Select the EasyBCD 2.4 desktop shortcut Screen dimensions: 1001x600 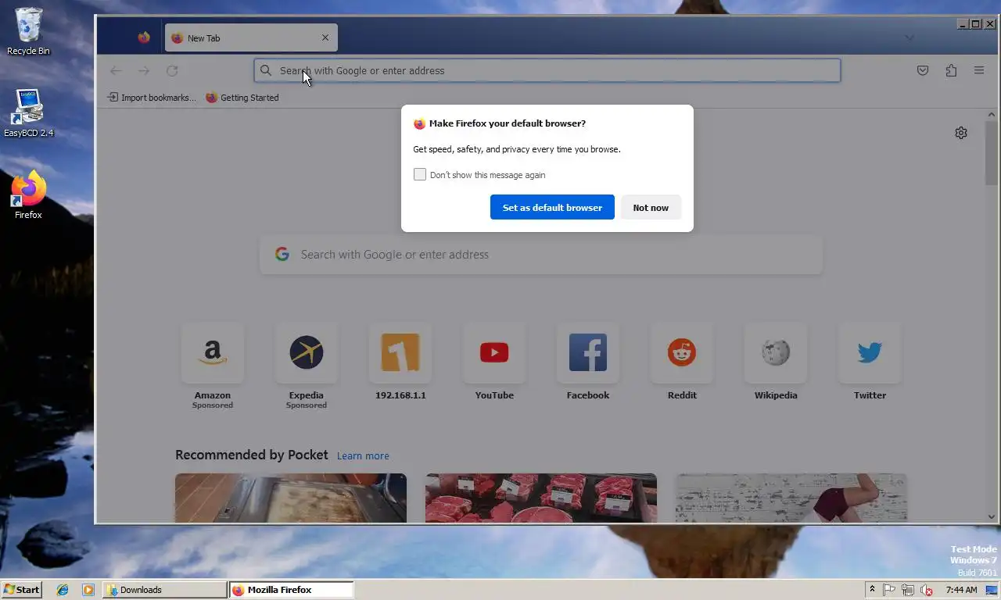pos(28,113)
